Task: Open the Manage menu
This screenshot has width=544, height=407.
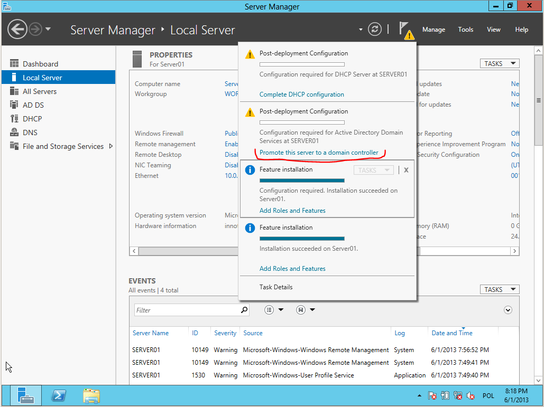Action: [434, 30]
